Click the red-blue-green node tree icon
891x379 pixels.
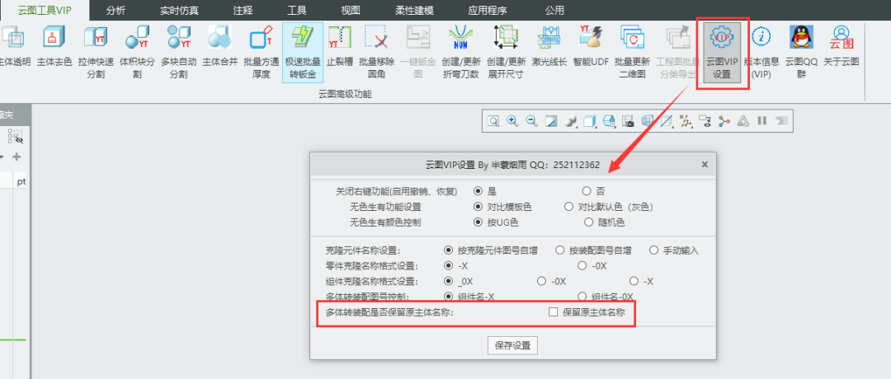pos(724,121)
